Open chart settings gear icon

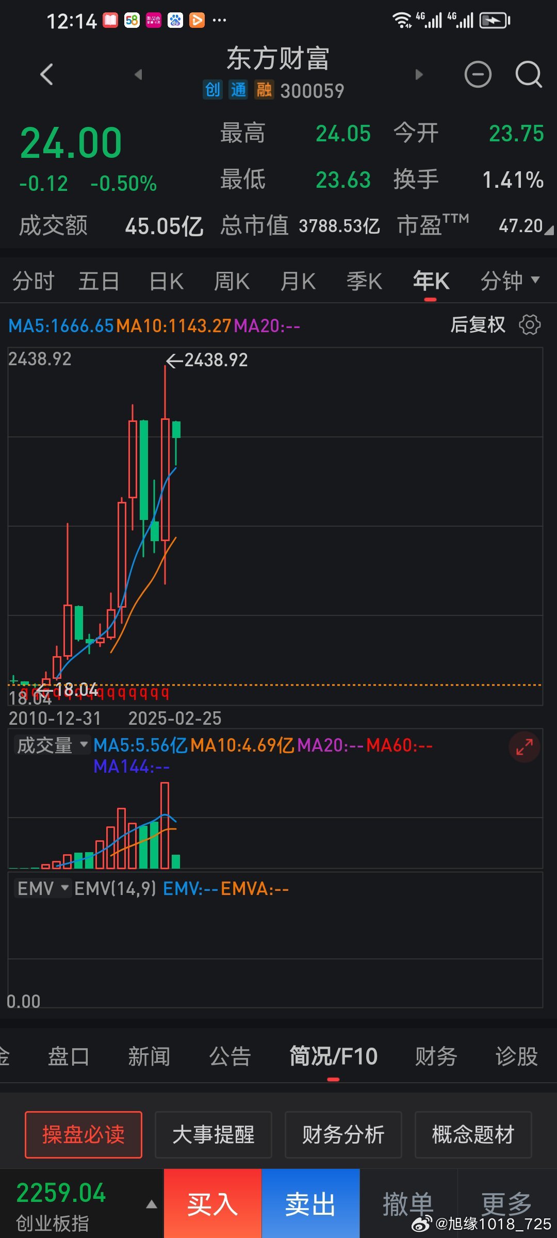pos(530,325)
